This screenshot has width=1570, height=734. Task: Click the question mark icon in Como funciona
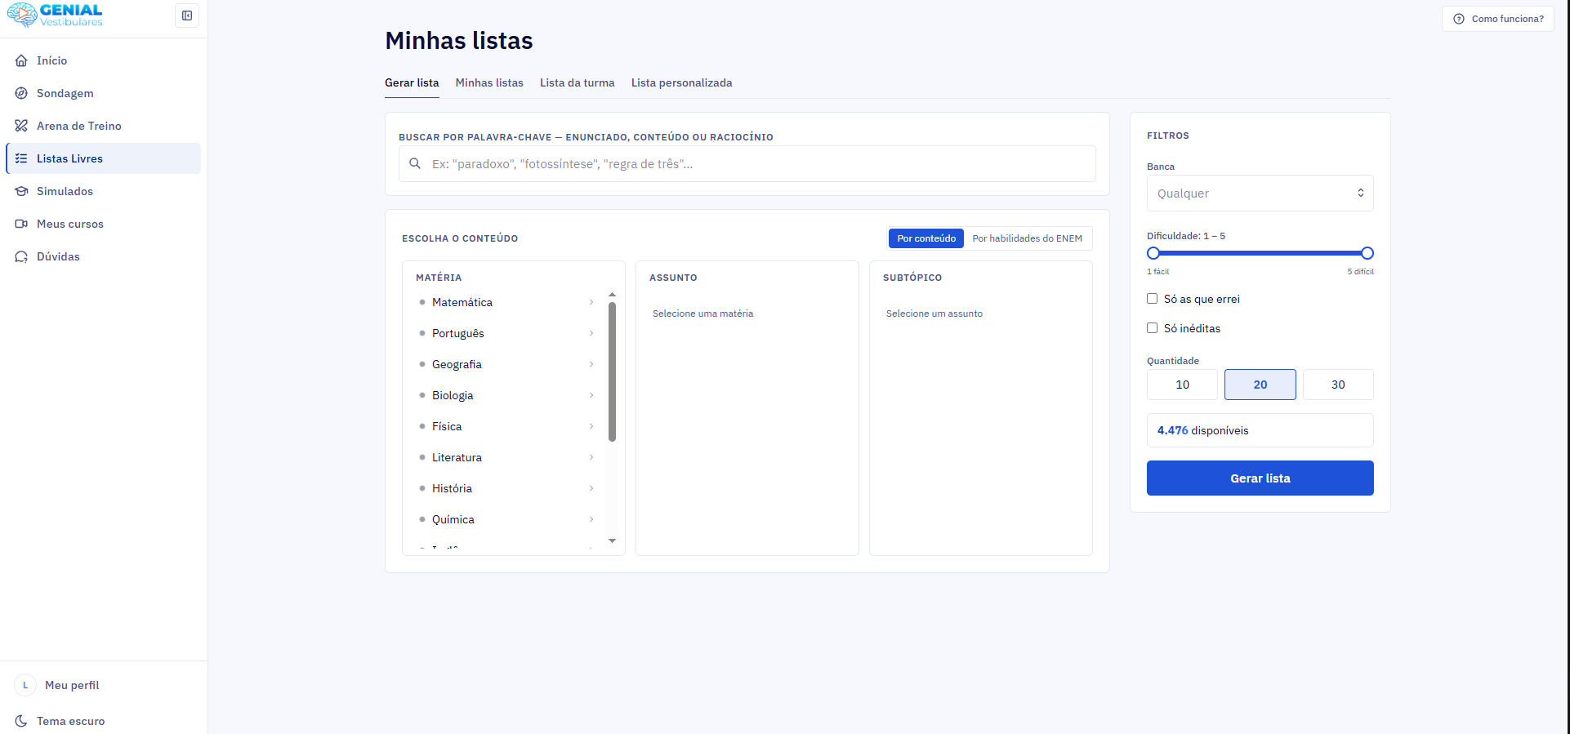click(x=1459, y=19)
